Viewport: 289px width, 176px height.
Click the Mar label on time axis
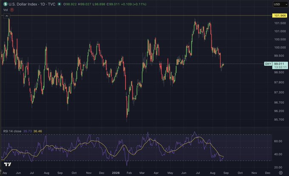(x=142, y=173)
